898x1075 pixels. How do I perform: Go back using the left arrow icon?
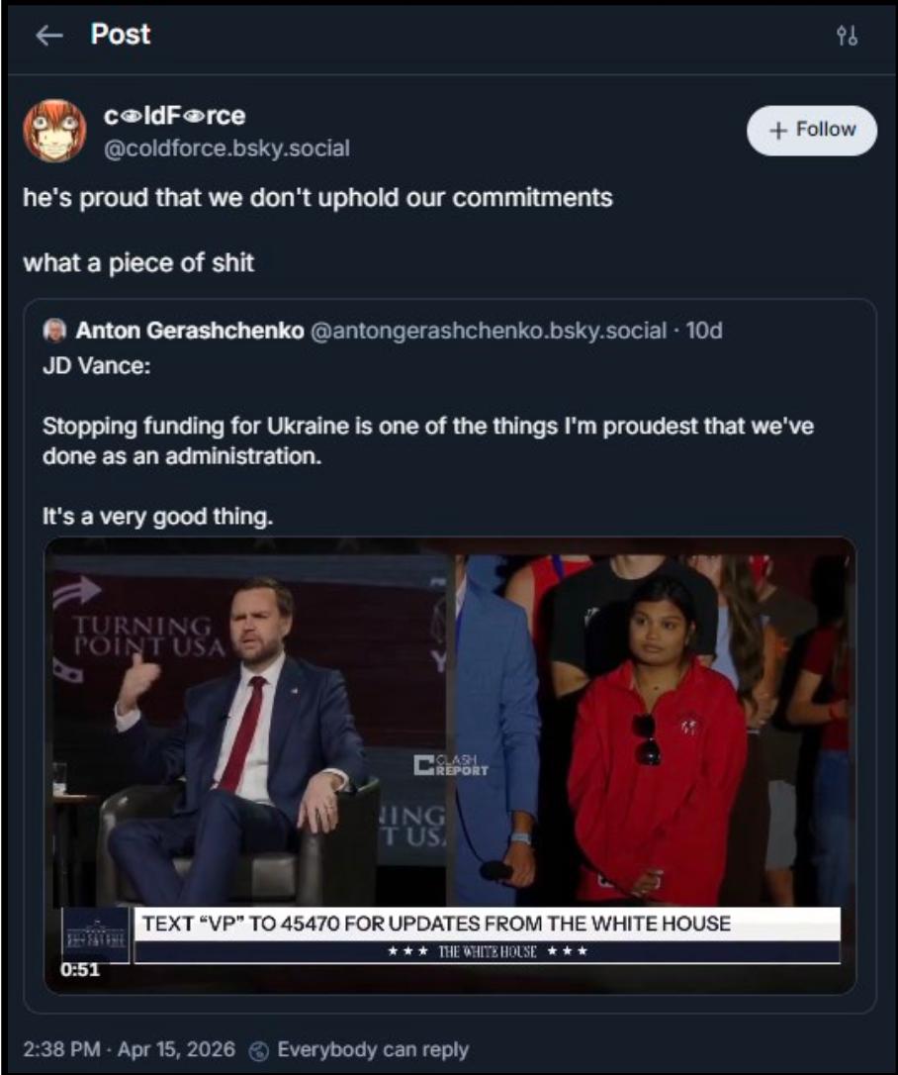pyautogui.click(x=49, y=35)
